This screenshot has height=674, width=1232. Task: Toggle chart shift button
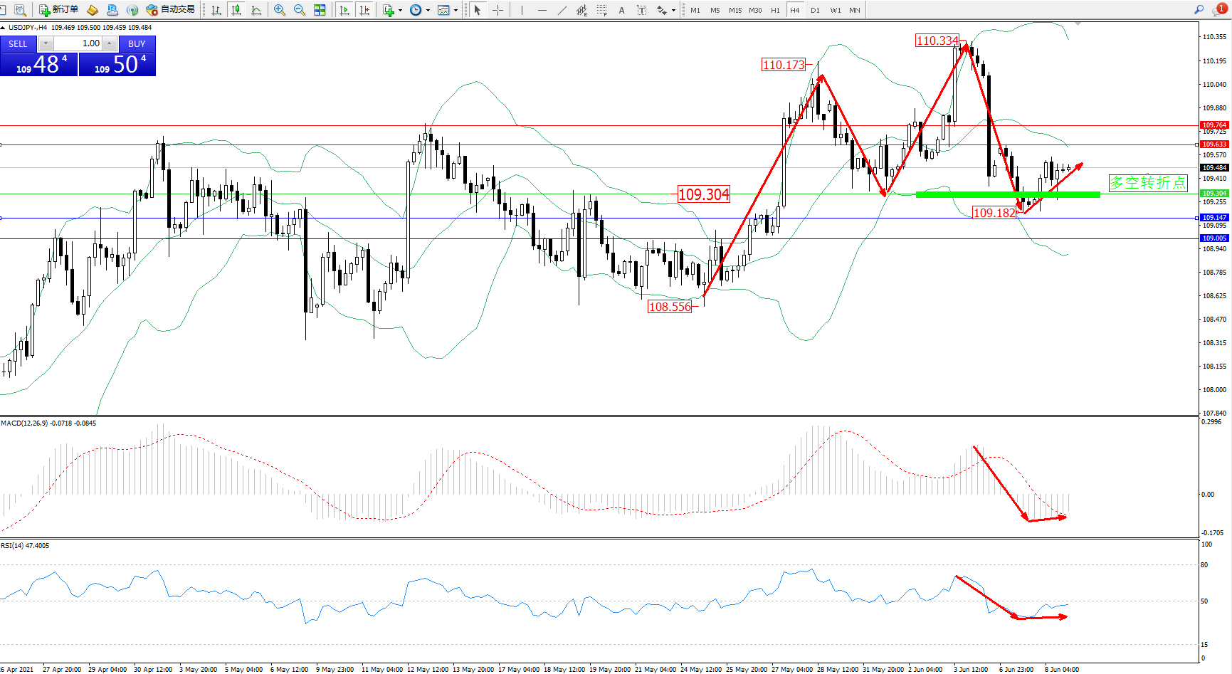364,10
